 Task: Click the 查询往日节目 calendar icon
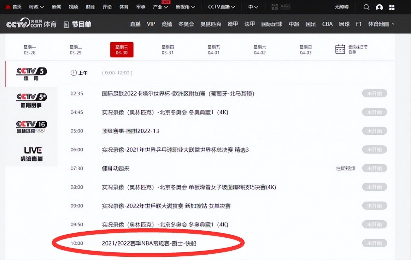pyautogui.click(x=340, y=49)
